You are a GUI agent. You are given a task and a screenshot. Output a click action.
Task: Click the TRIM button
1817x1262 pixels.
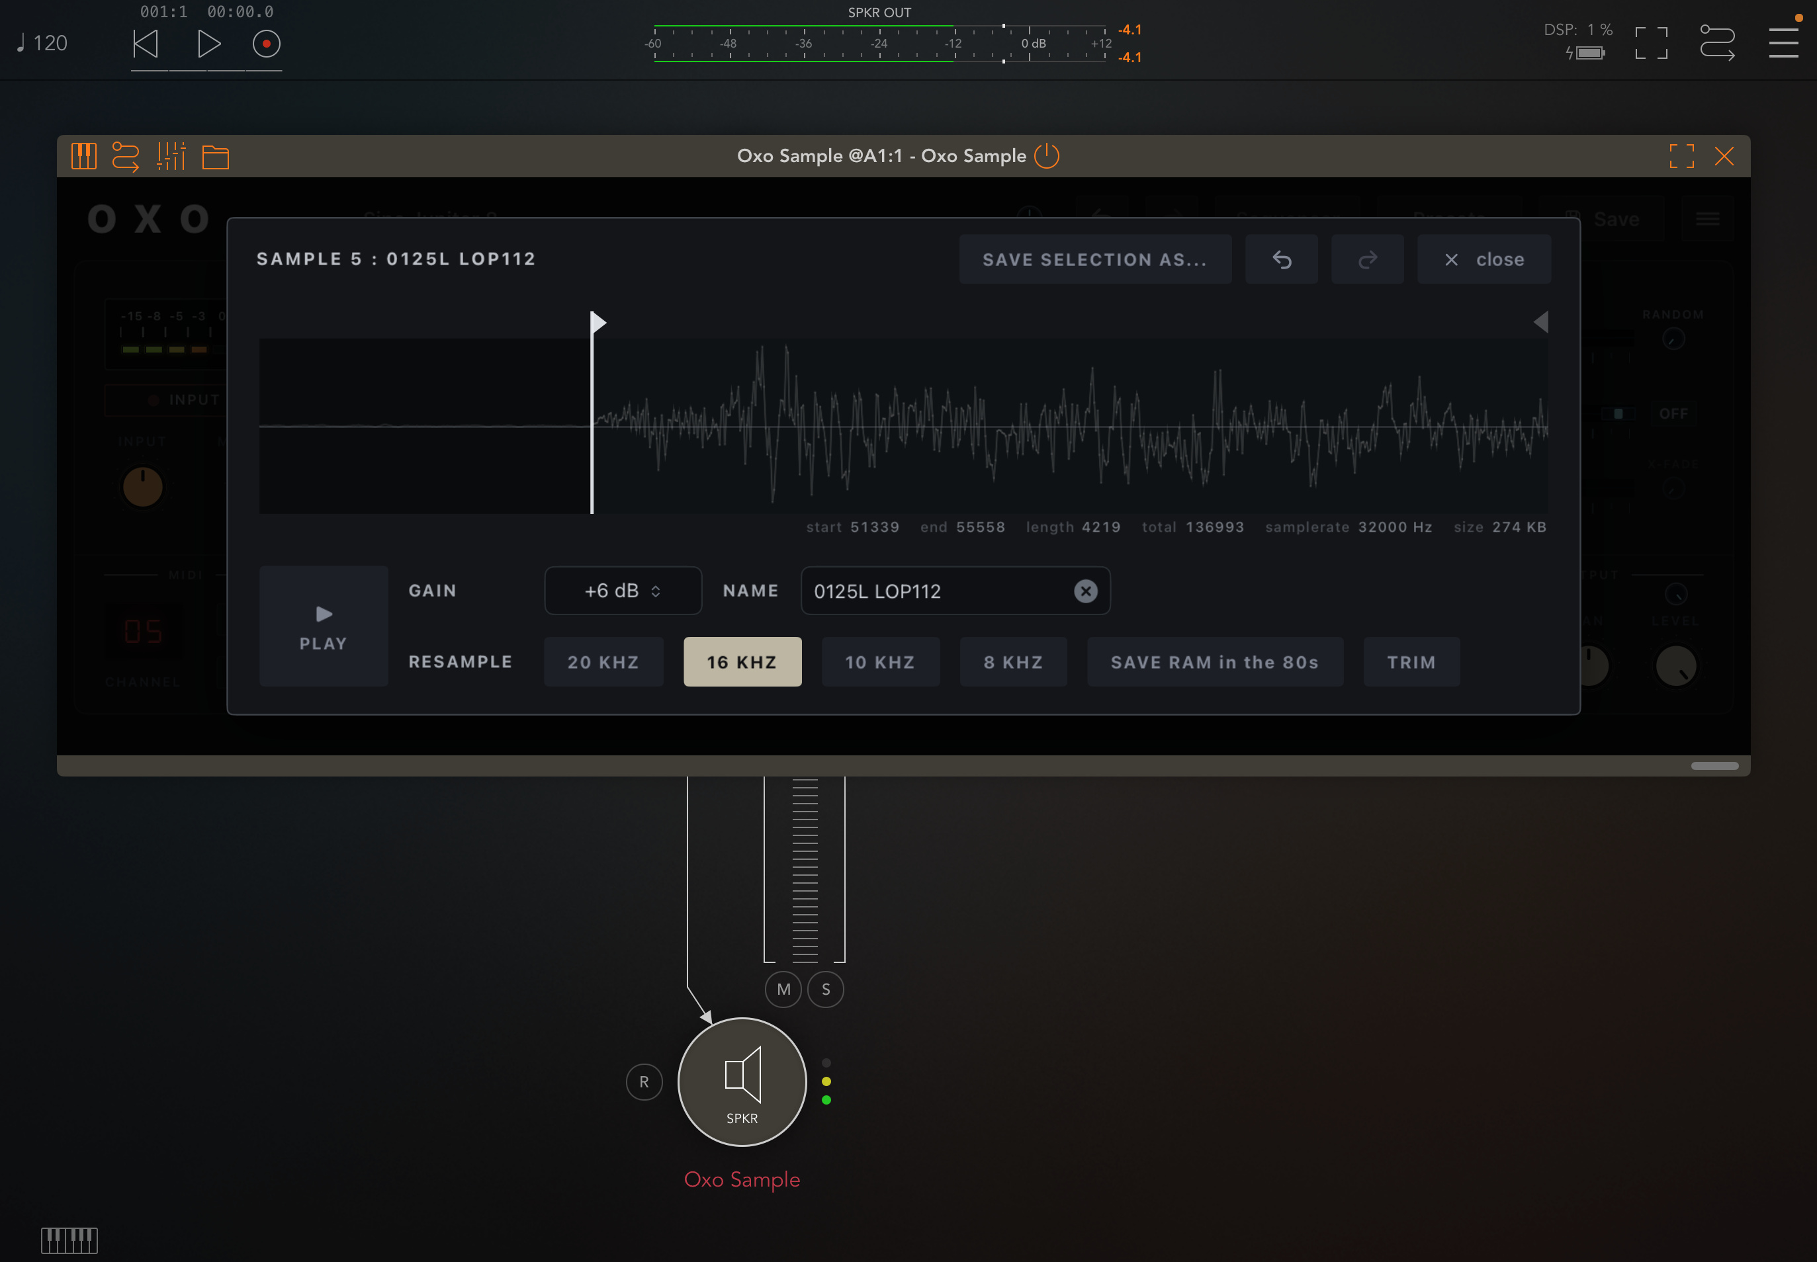(x=1411, y=662)
